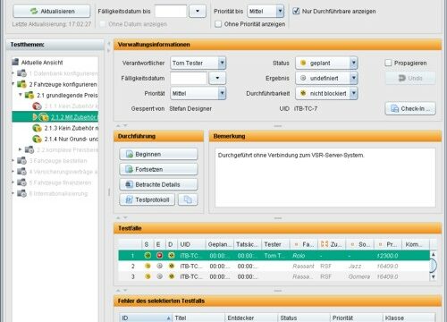Select test case row 2 value Jazz

[355, 266]
